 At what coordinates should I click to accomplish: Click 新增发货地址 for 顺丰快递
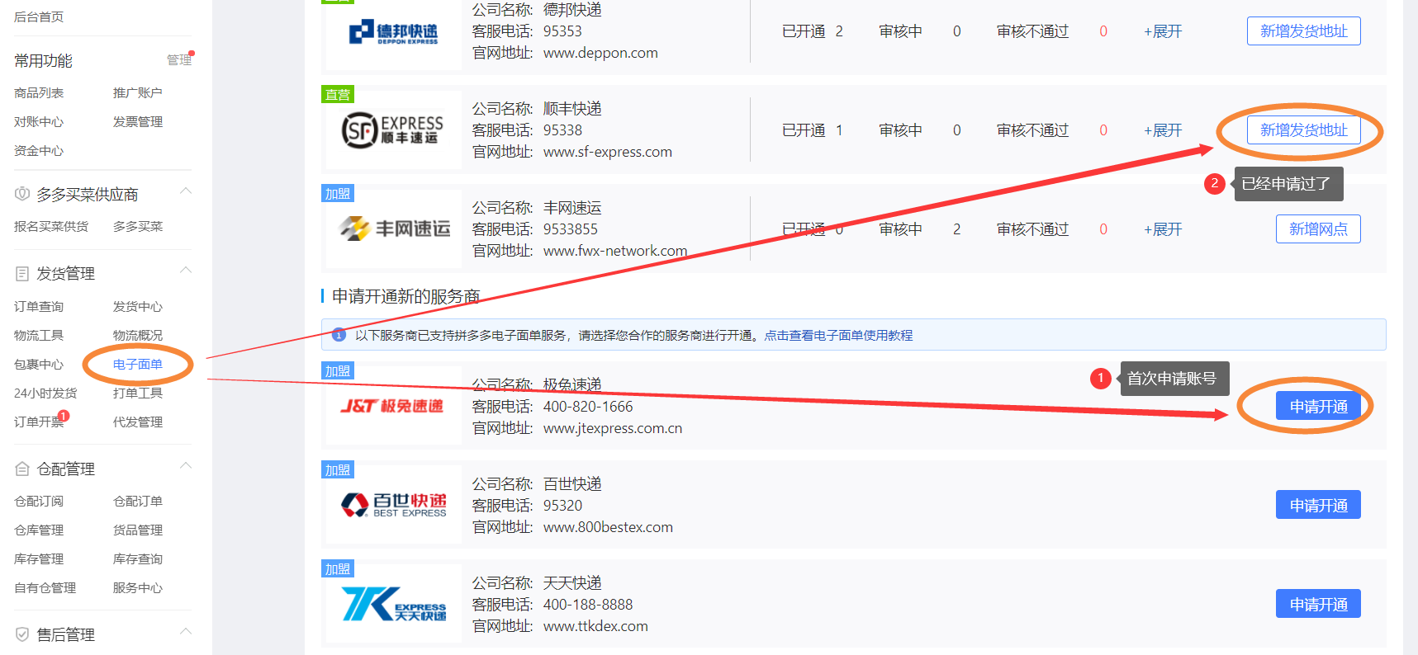point(1303,130)
